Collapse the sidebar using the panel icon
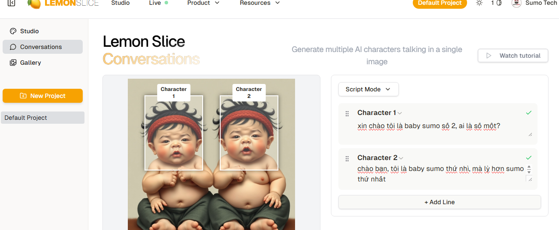The image size is (559, 230). point(11,3)
